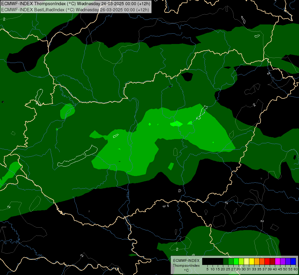Screen dimensions: 299x275
Task: Select the blue 55-60 legend swatch
Action: [293, 261]
